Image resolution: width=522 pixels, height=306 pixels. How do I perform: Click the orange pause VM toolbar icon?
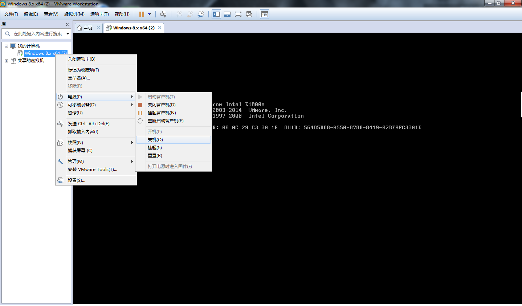point(142,14)
